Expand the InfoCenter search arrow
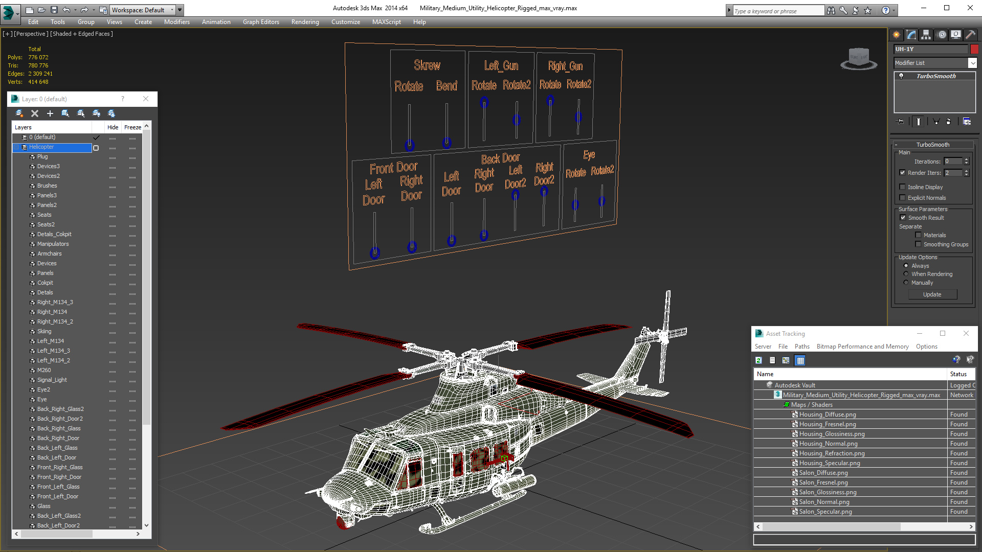 click(x=729, y=10)
